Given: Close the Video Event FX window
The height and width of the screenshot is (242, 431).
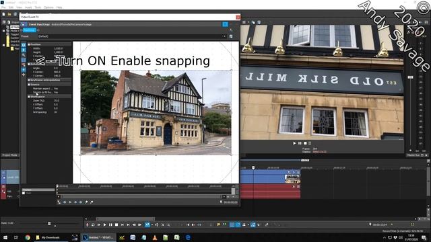Looking at the screenshot, I should click(238, 17).
